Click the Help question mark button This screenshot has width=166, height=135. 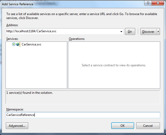(x=148, y=3)
